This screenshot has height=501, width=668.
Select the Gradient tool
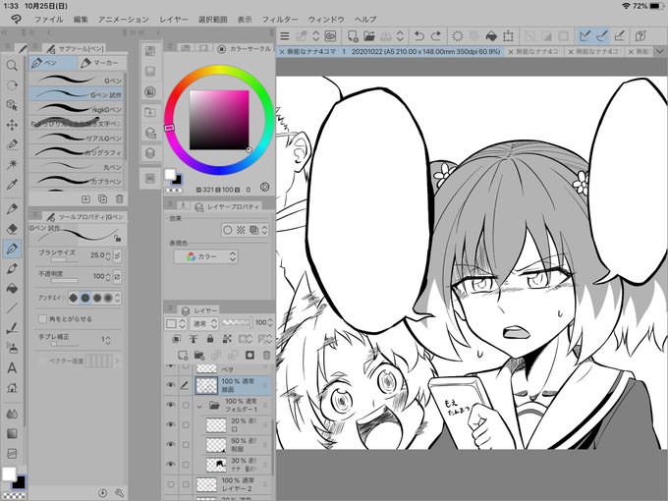(12, 433)
